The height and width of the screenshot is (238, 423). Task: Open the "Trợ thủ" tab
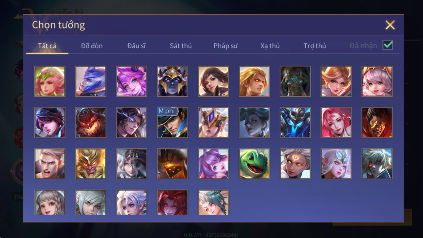click(x=315, y=46)
